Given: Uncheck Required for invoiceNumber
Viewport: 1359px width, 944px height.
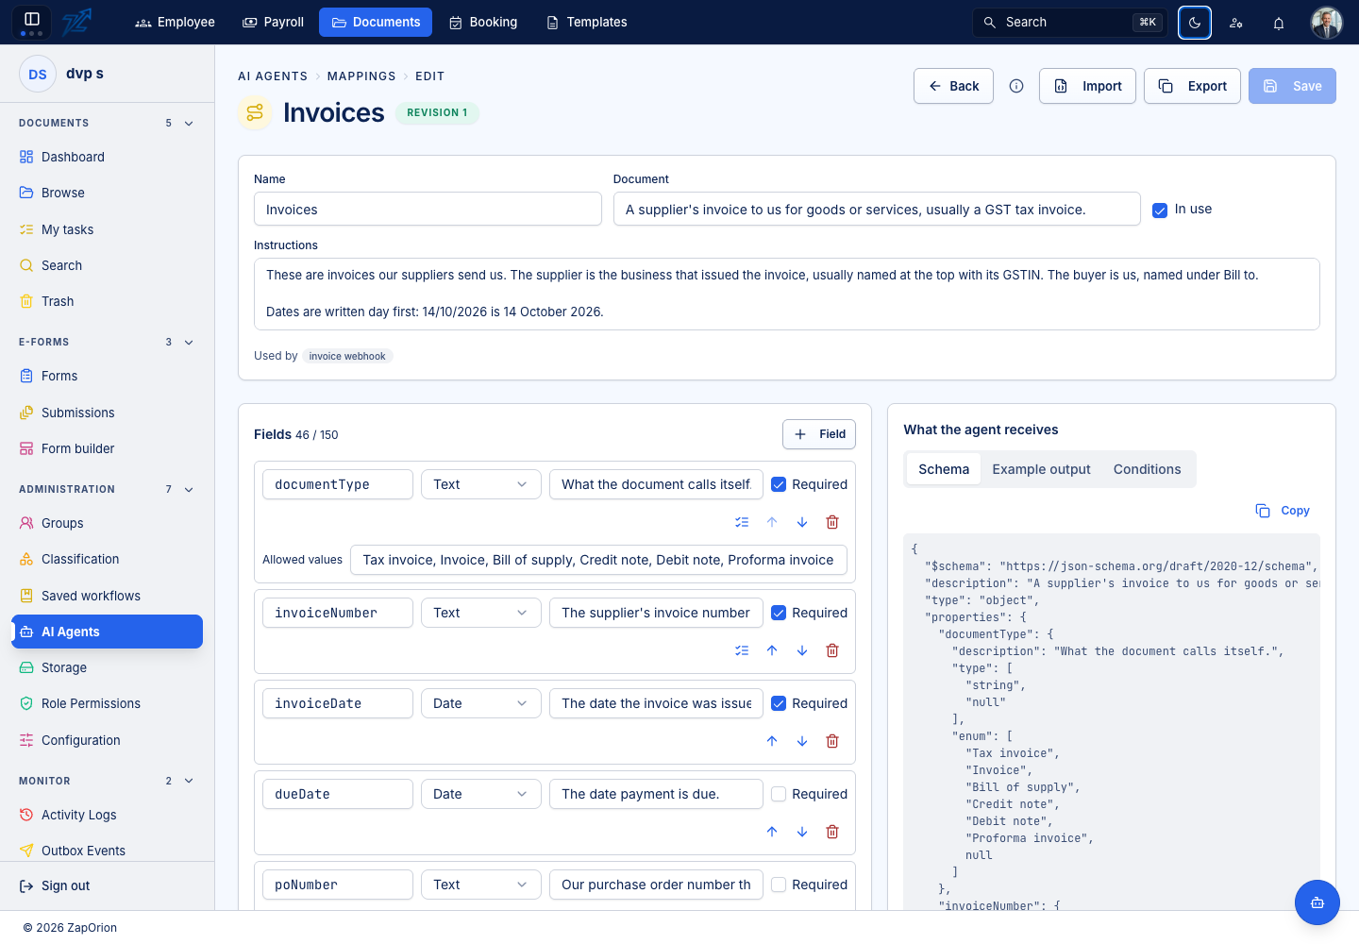Looking at the screenshot, I should (x=779, y=613).
